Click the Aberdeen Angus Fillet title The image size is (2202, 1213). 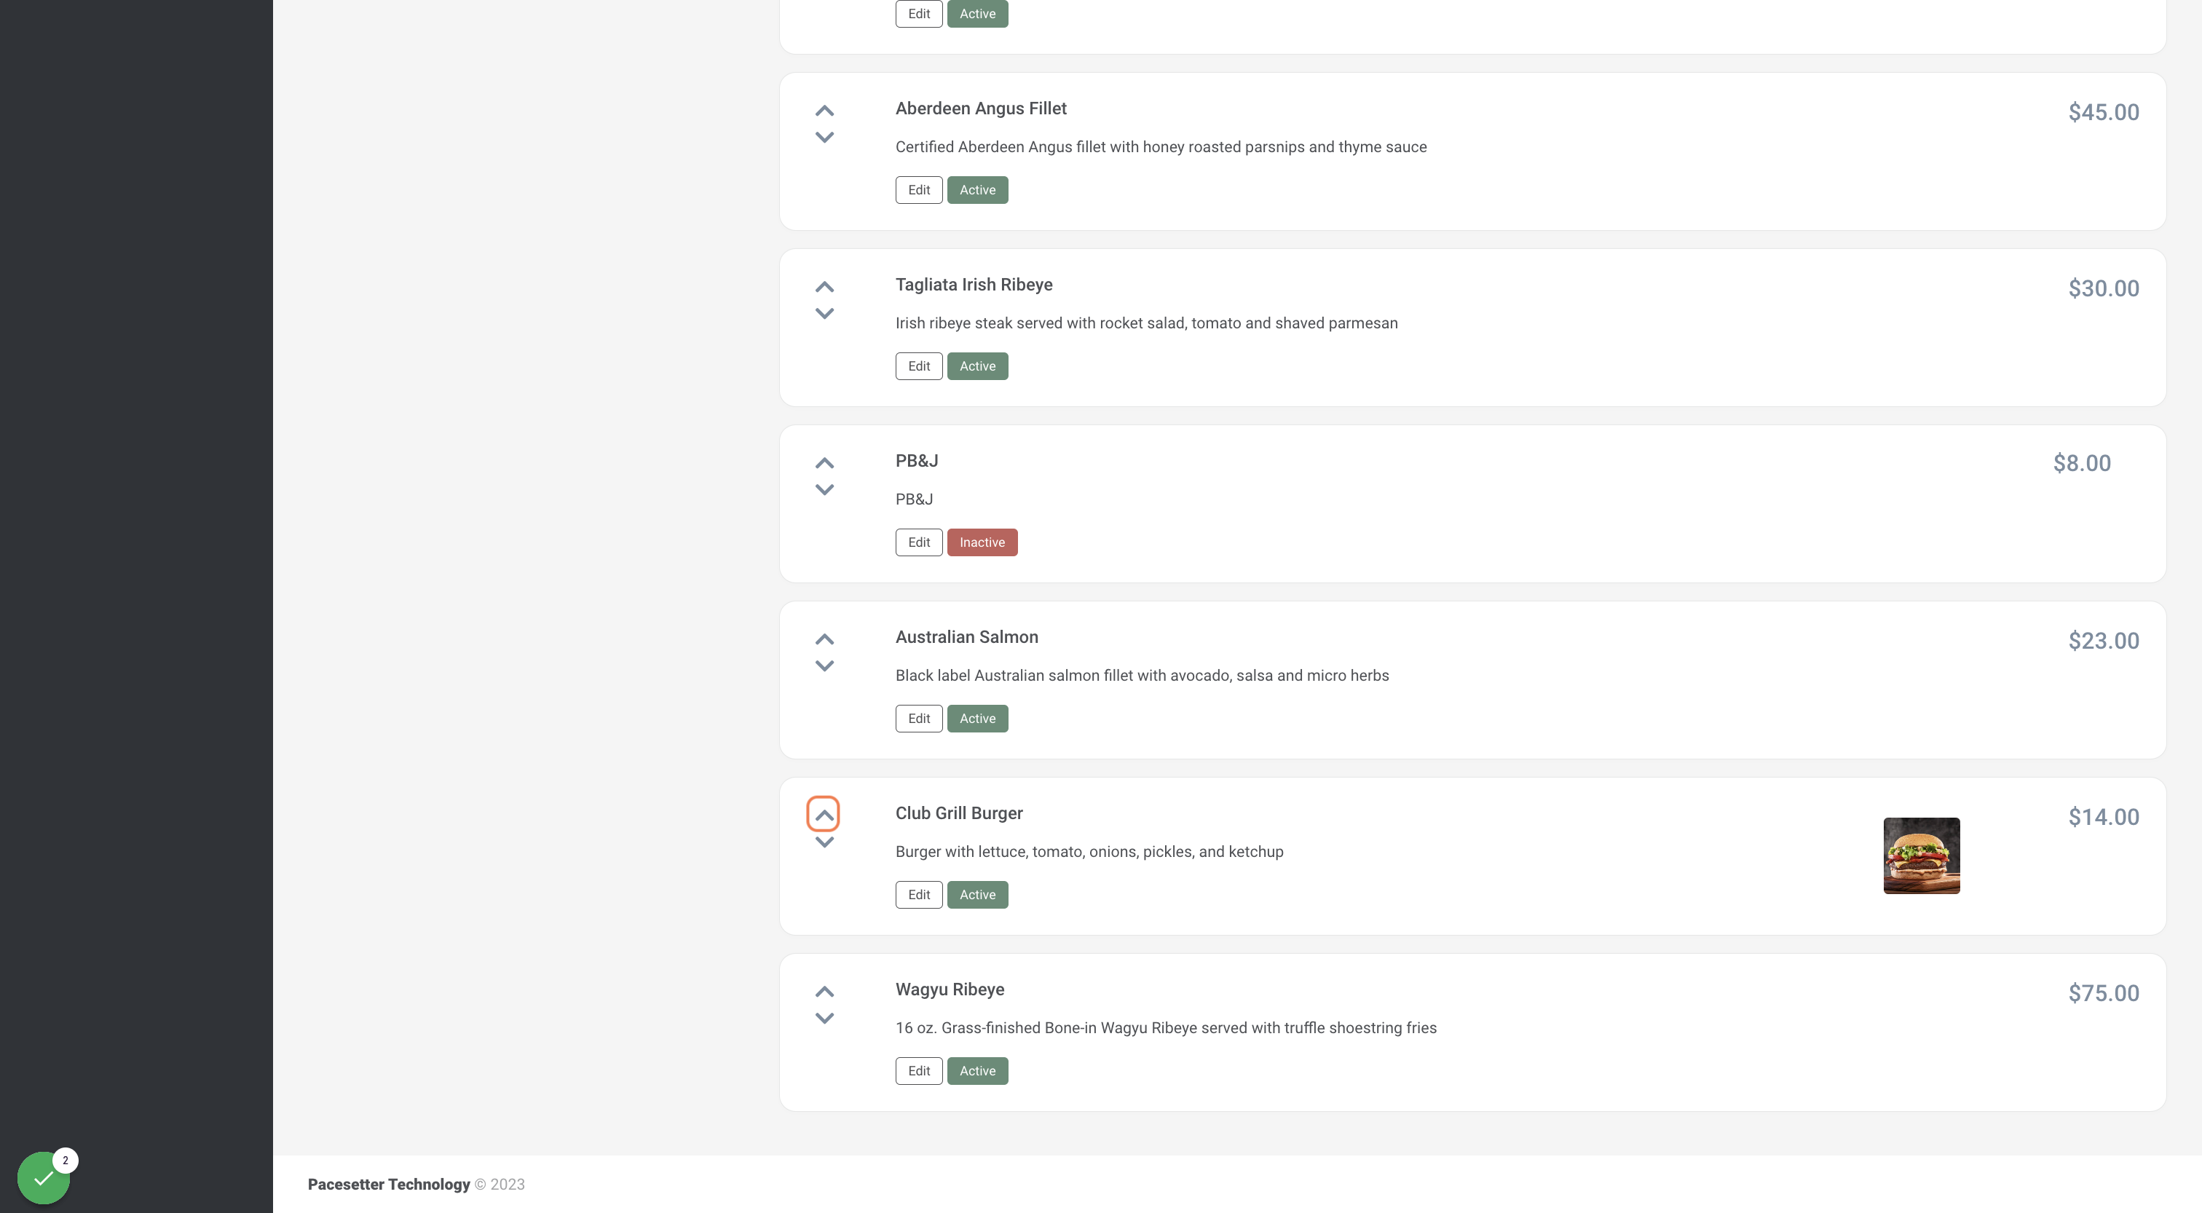980,108
